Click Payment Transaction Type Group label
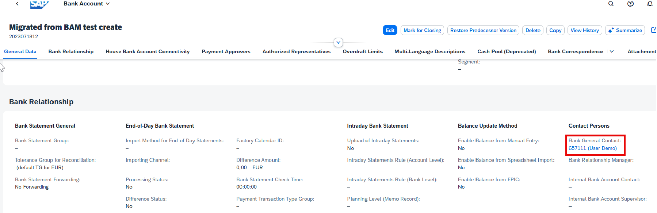Image resolution: width=657 pixels, height=213 pixels. click(x=275, y=199)
